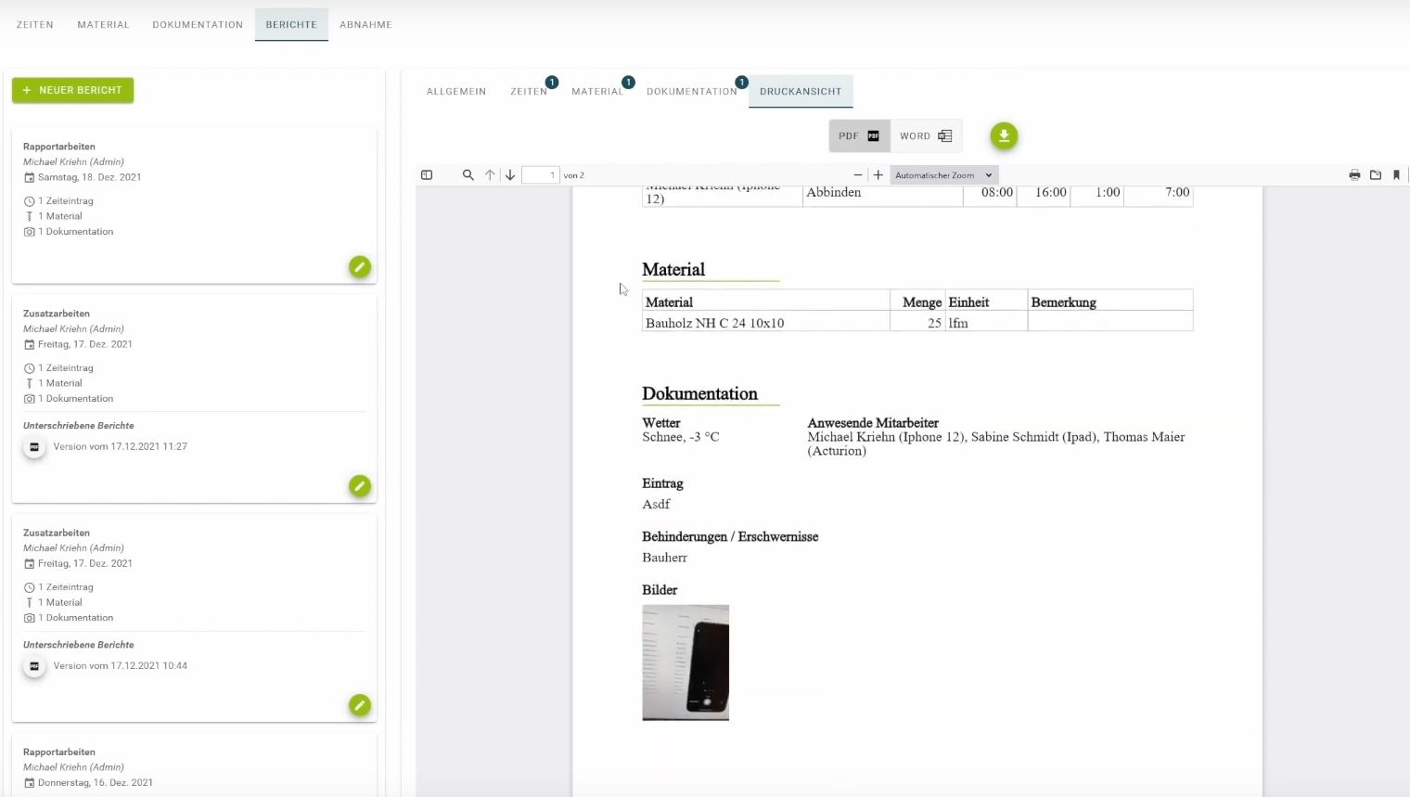1410x797 pixels.
Task: Print the report document
Action: pyautogui.click(x=1354, y=174)
